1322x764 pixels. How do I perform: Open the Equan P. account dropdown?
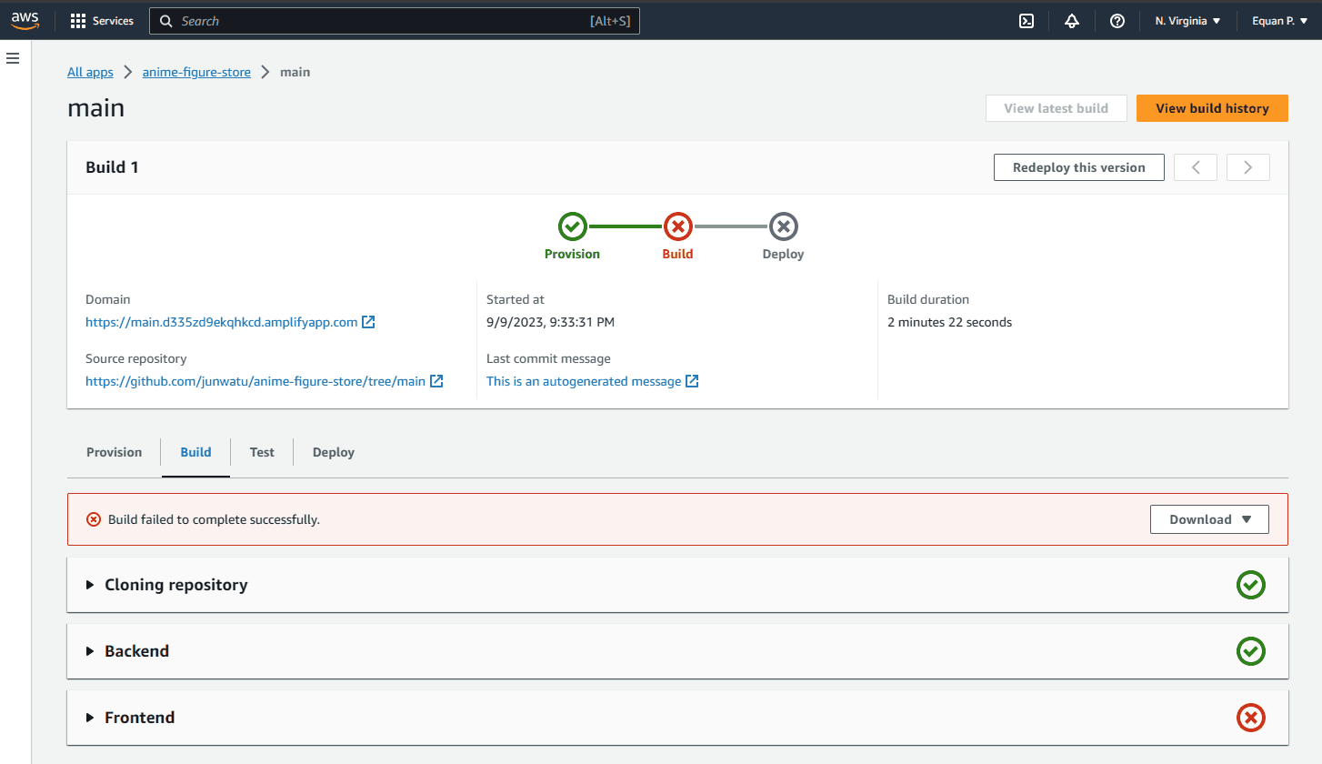tap(1279, 21)
